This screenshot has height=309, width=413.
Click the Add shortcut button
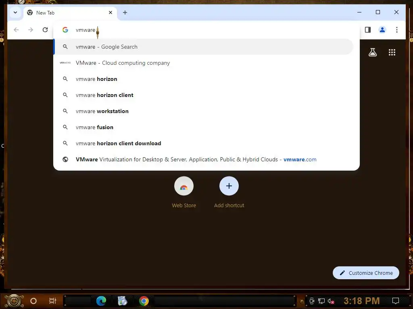pyautogui.click(x=229, y=192)
